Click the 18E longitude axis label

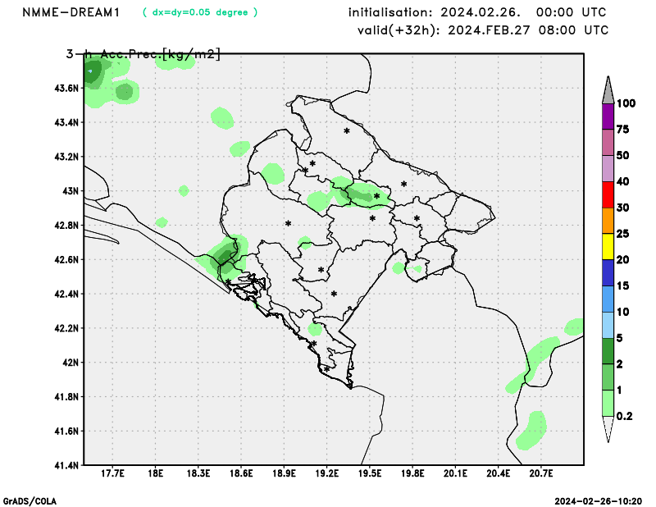(155, 473)
